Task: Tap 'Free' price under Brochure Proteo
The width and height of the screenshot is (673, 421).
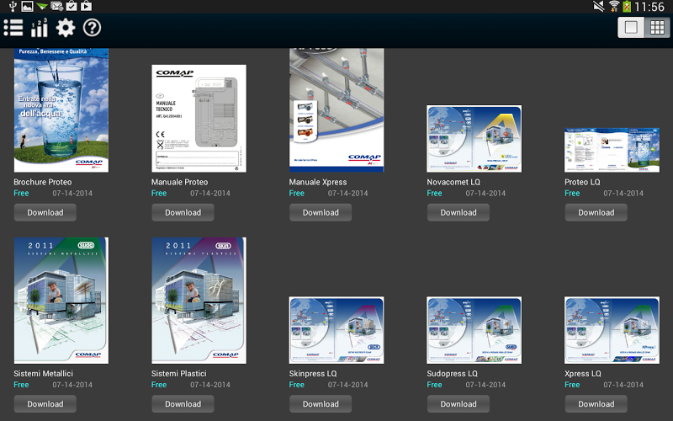Action: (21, 194)
